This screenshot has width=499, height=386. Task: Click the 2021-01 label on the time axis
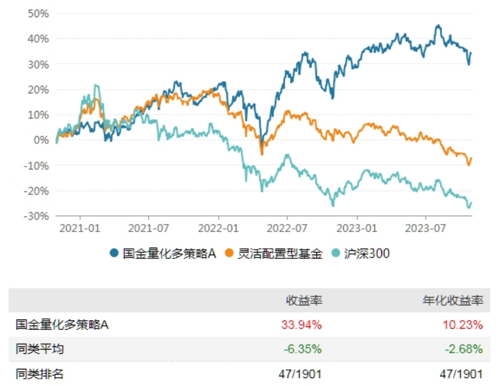(80, 227)
